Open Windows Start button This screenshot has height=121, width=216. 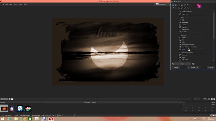coord(3,119)
